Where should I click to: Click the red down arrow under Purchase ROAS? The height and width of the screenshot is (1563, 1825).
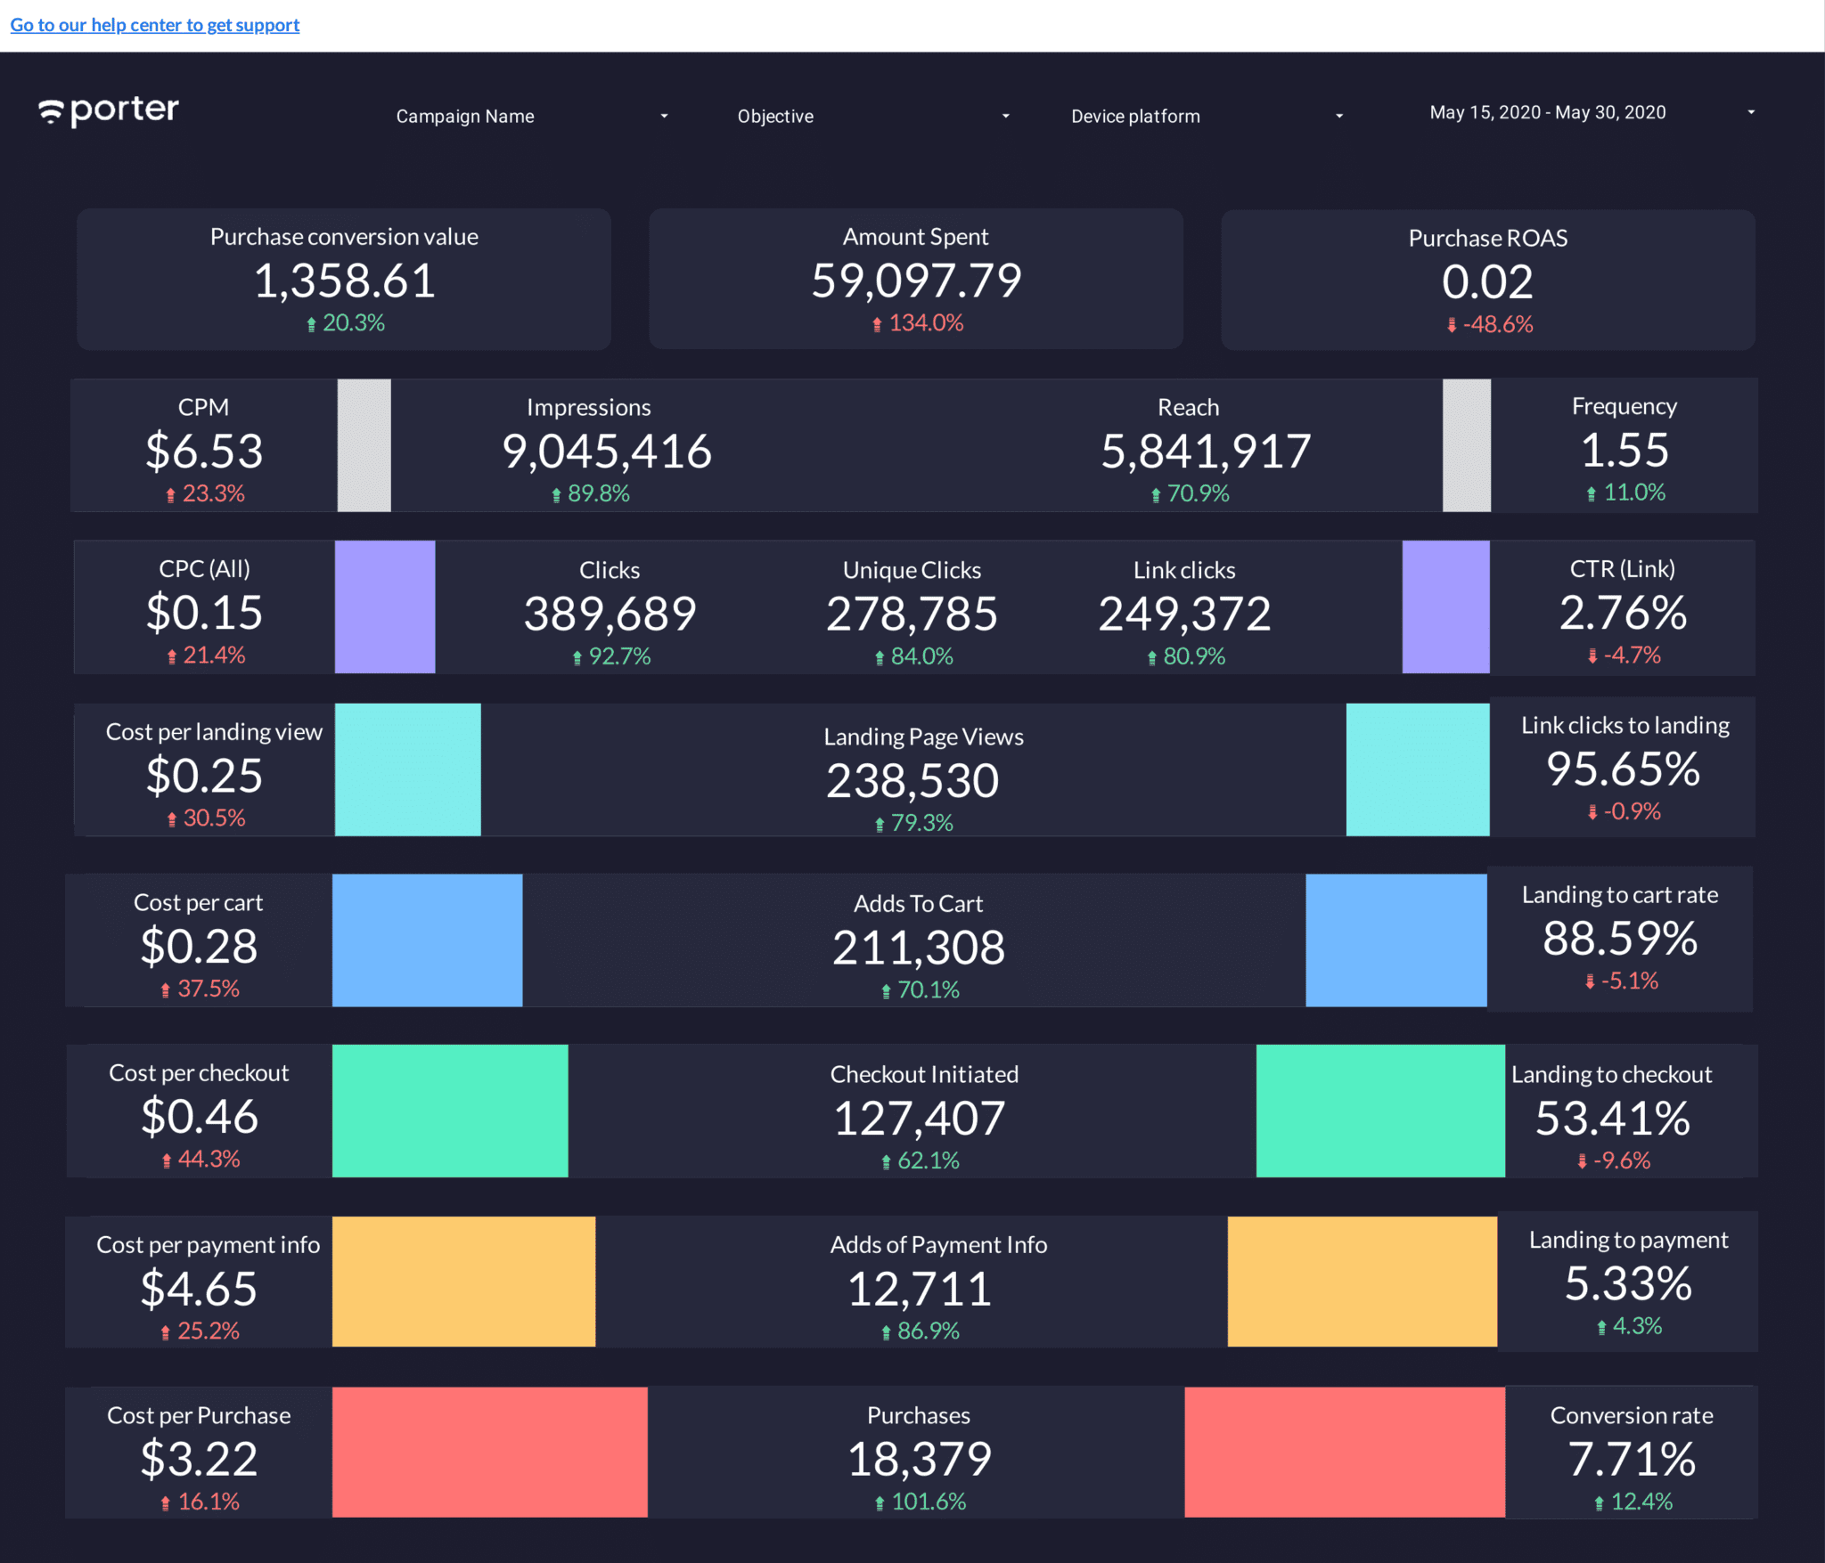click(1452, 325)
